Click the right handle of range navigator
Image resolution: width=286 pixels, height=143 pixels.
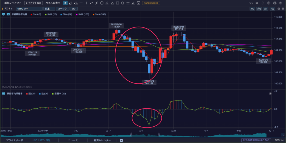click(159, 135)
